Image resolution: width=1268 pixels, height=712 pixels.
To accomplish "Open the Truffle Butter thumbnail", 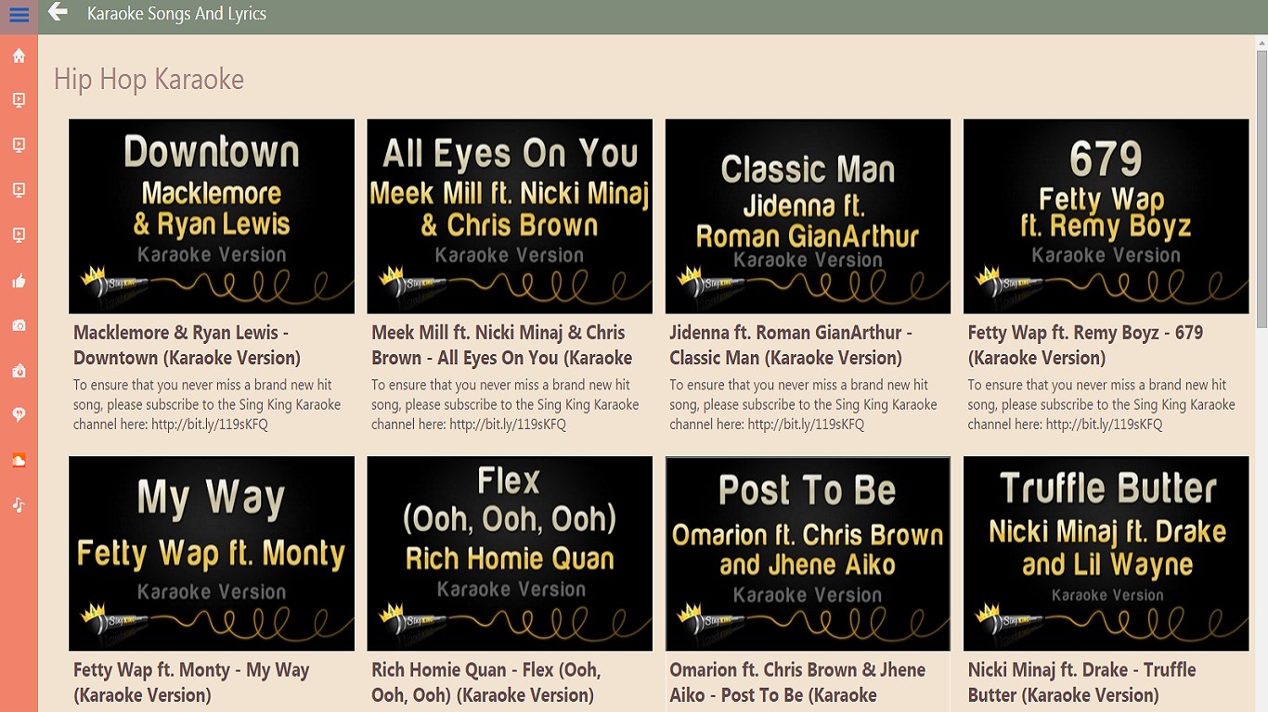I will click(x=1106, y=553).
